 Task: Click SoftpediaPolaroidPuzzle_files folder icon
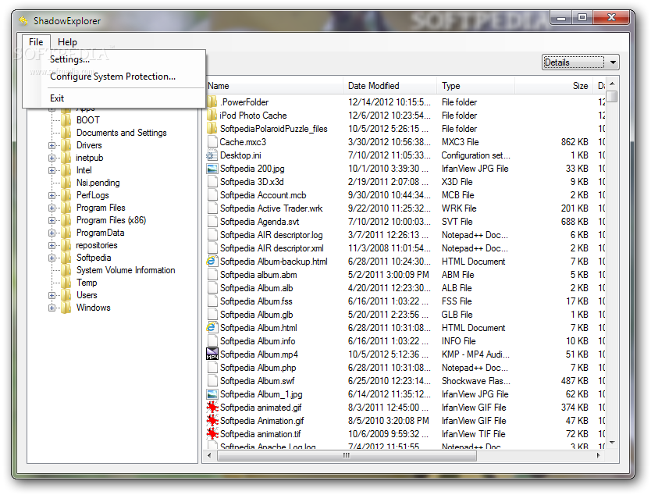[212, 128]
